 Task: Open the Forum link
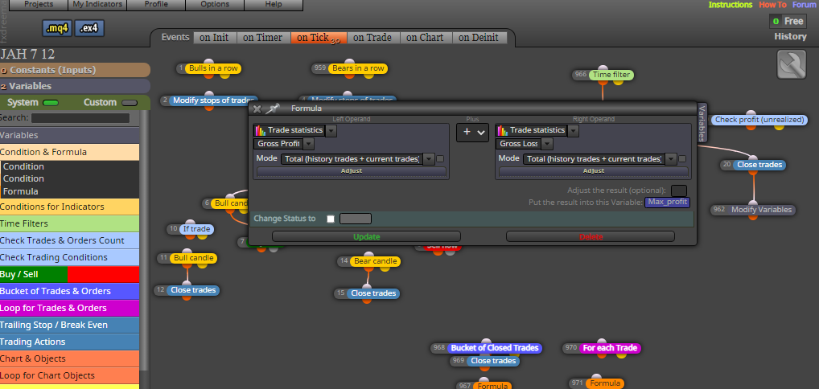coord(805,5)
